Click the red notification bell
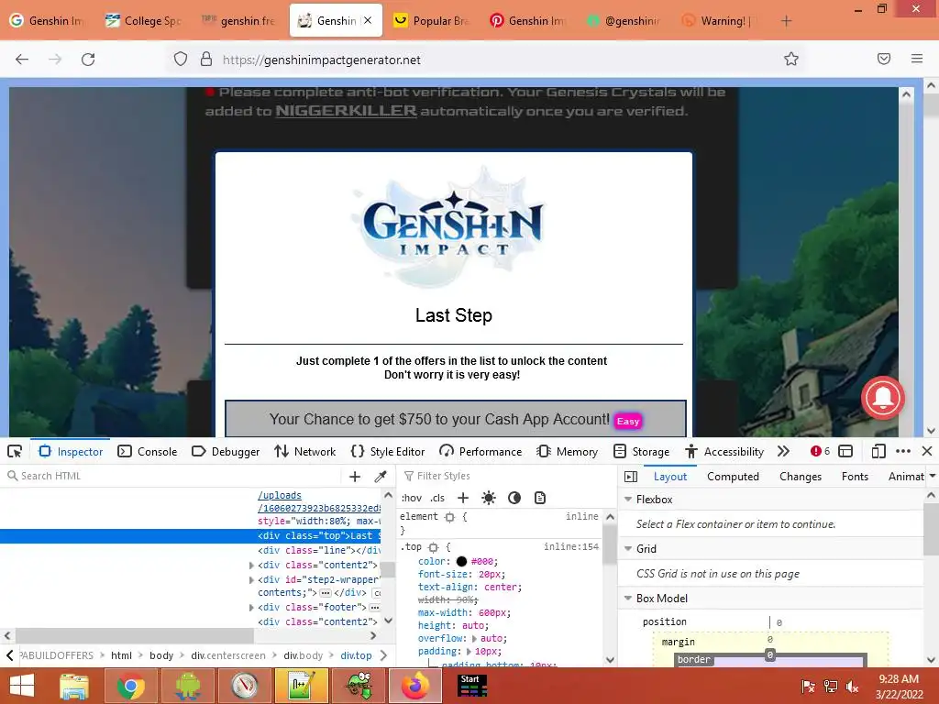Image resolution: width=939 pixels, height=704 pixels. point(883,398)
